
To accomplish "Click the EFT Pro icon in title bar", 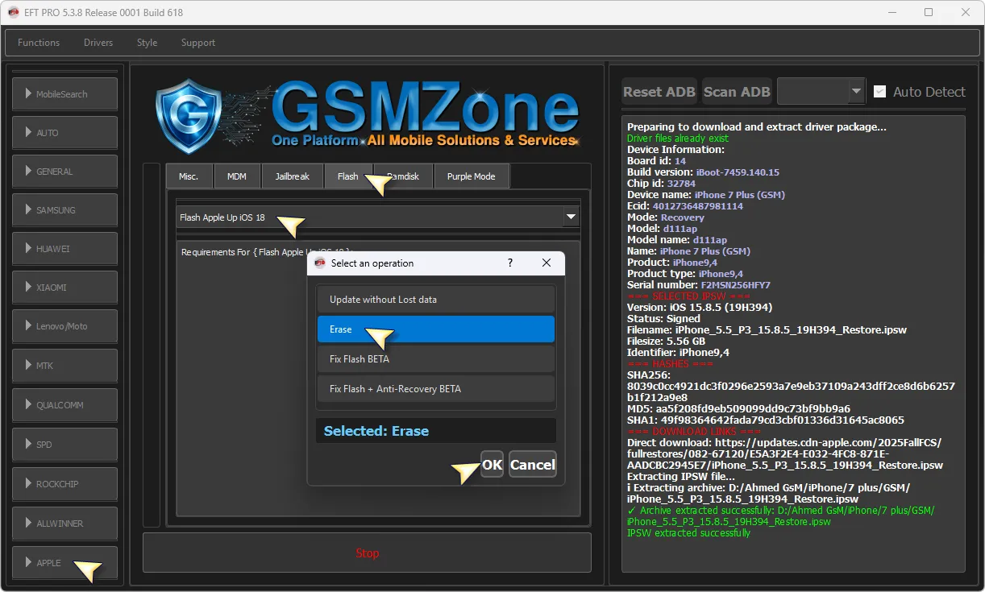I will [14, 12].
